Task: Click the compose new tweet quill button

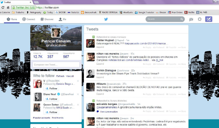Action: click(209, 19)
